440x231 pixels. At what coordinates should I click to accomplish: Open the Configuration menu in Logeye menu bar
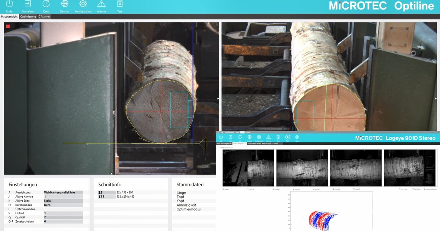point(230,132)
